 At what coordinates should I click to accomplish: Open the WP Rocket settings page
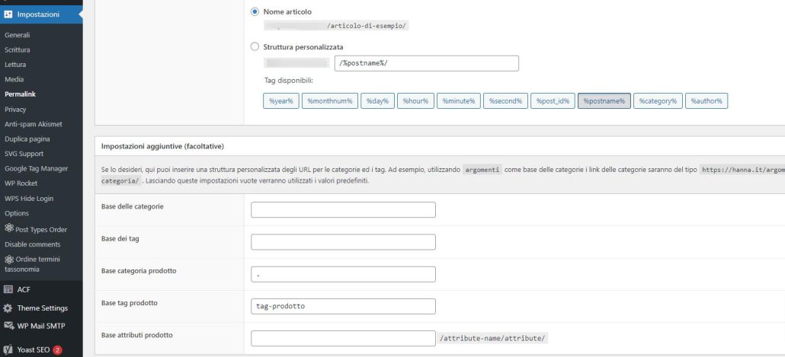tap(21, 183)
